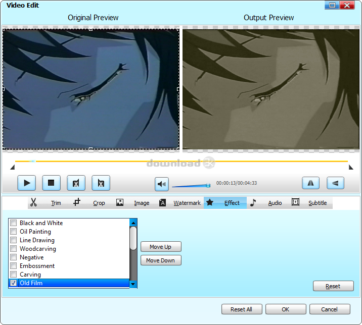Mute the audio with speaker icon
The width and height of the screenshot is (362, 325).
(162, 184)
